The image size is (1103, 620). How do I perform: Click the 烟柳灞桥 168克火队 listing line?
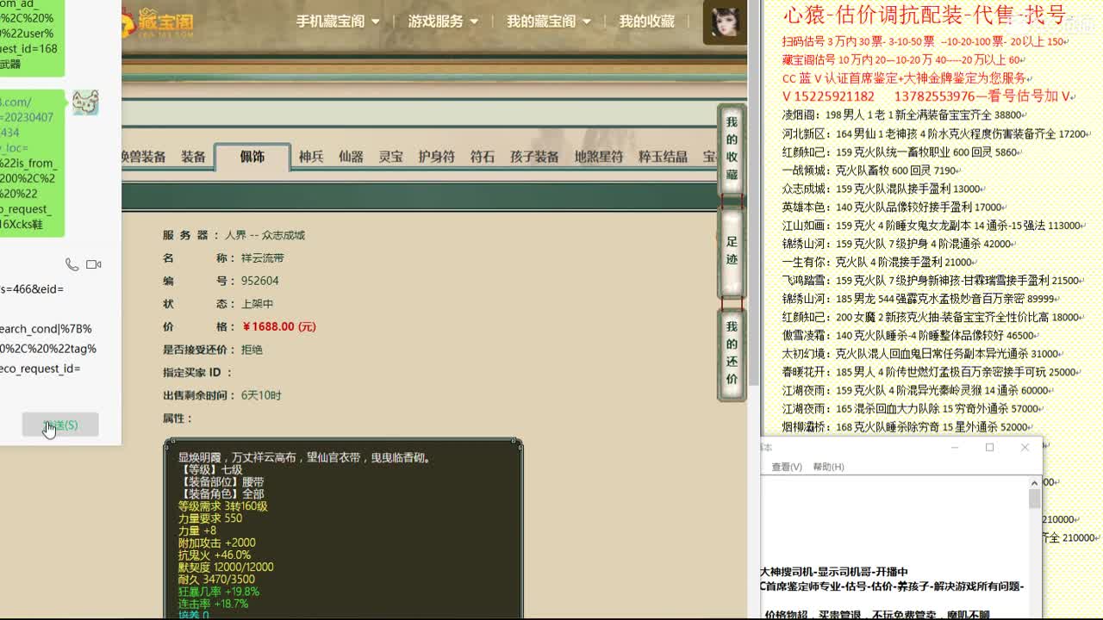coord(908,427)
